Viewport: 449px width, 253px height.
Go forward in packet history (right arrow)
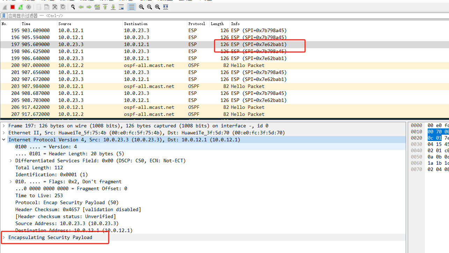pyautogui.click(x=89, y=7)
